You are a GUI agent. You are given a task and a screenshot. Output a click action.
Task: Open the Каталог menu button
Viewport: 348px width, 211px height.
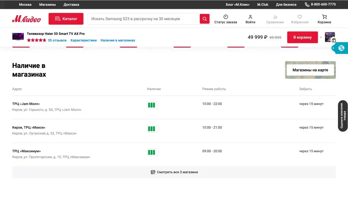(66, 19)
